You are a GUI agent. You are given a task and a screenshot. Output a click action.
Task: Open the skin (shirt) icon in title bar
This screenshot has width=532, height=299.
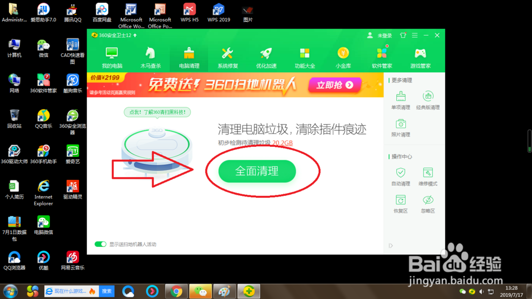coord(403,35)
